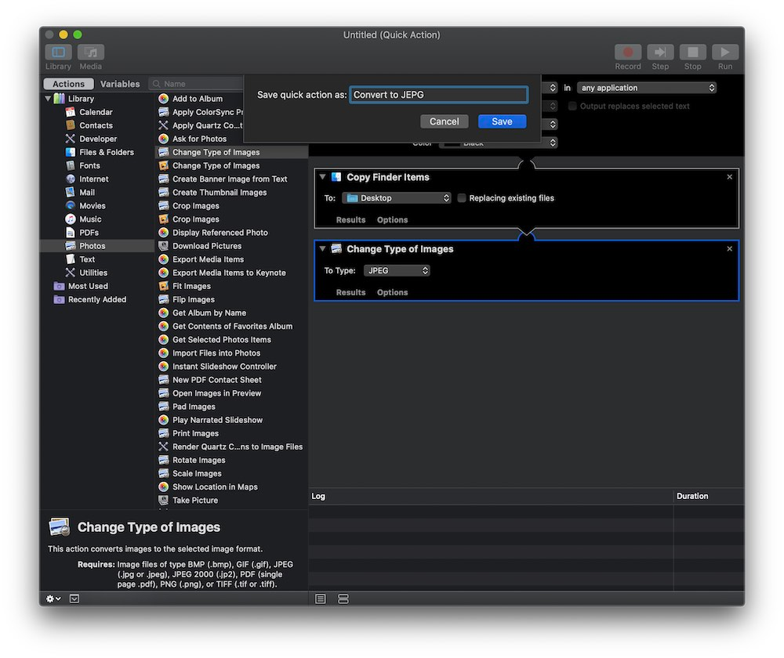Open the Desktop destination dropdown

pos(397,198)
